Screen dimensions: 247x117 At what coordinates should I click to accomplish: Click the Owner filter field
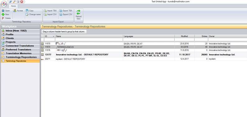(x=228, y=39)
